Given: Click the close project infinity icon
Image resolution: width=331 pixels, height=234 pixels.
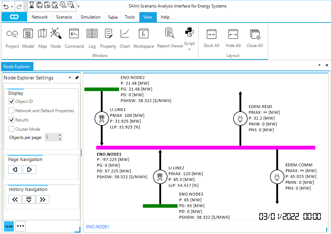Looking at the screenshot, I should pyautogui.click(x=63, y=5).
